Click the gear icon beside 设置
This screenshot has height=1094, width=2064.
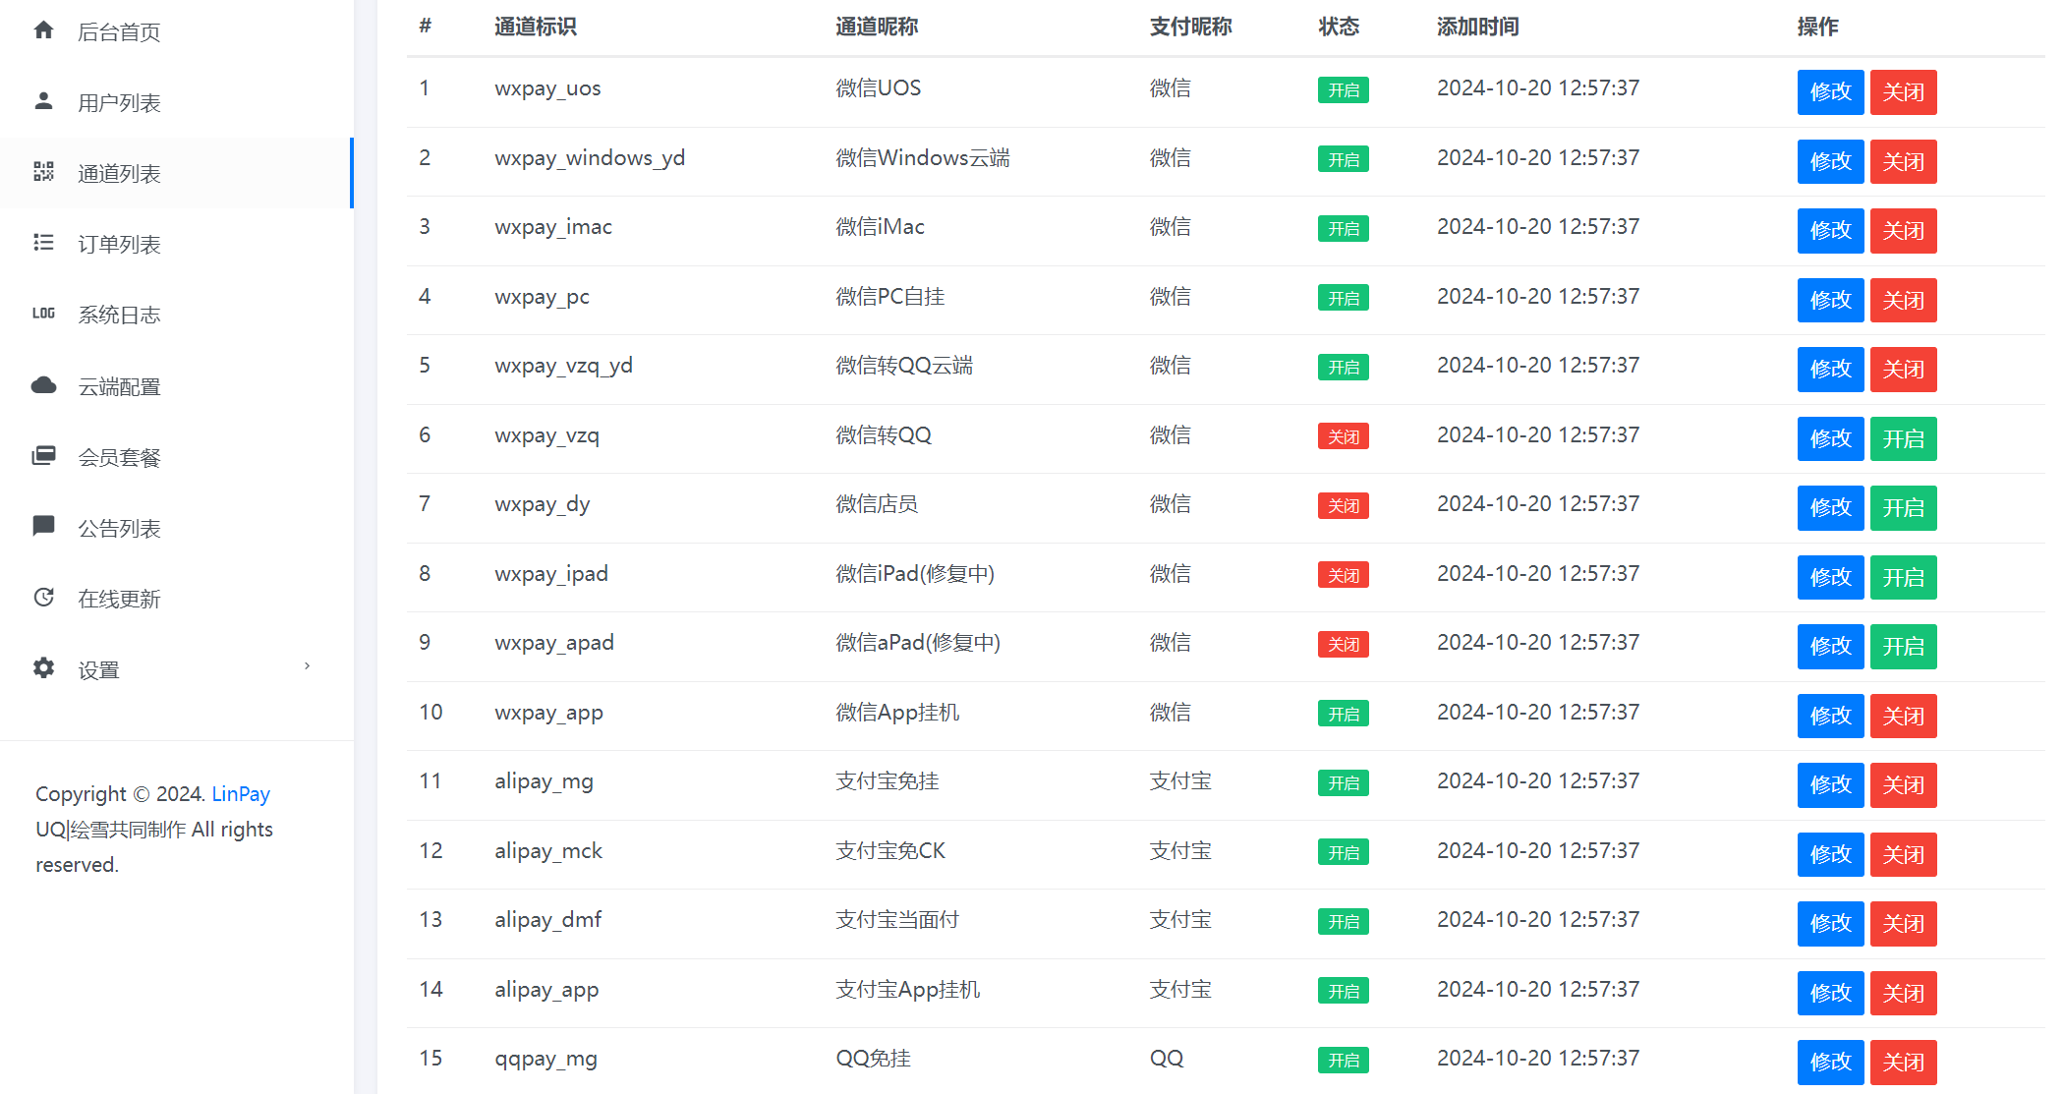43,668
